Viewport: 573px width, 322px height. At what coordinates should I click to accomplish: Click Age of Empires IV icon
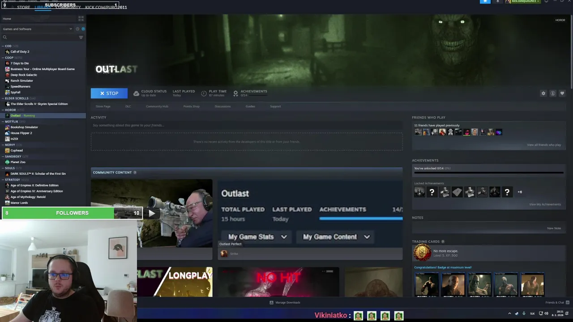[x=7, y=191]
